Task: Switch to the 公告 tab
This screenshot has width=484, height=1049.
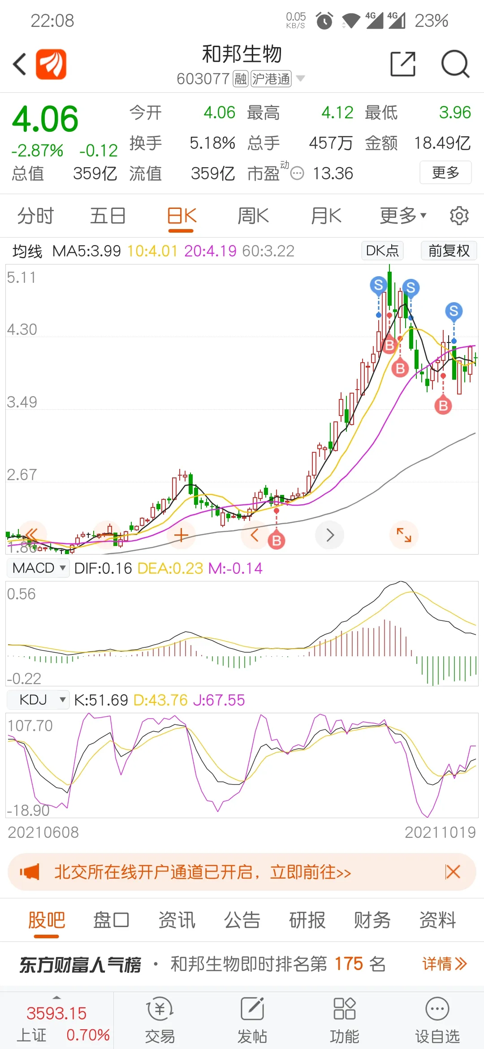Action: [242, 920]
